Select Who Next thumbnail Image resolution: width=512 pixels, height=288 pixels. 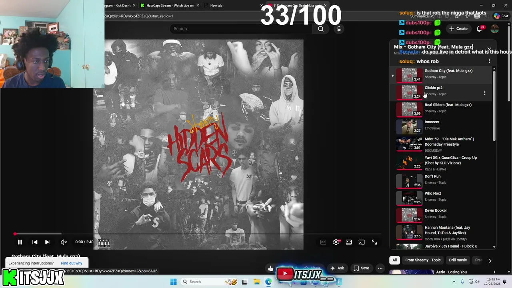coord(409,198)
